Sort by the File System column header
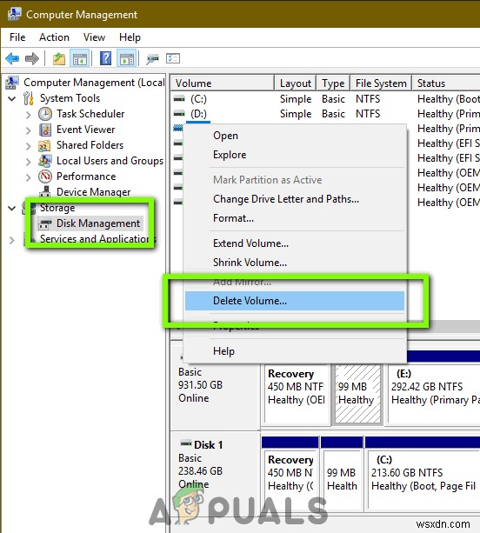The height and width of the screenshot is (533, 480). point(381,83)
